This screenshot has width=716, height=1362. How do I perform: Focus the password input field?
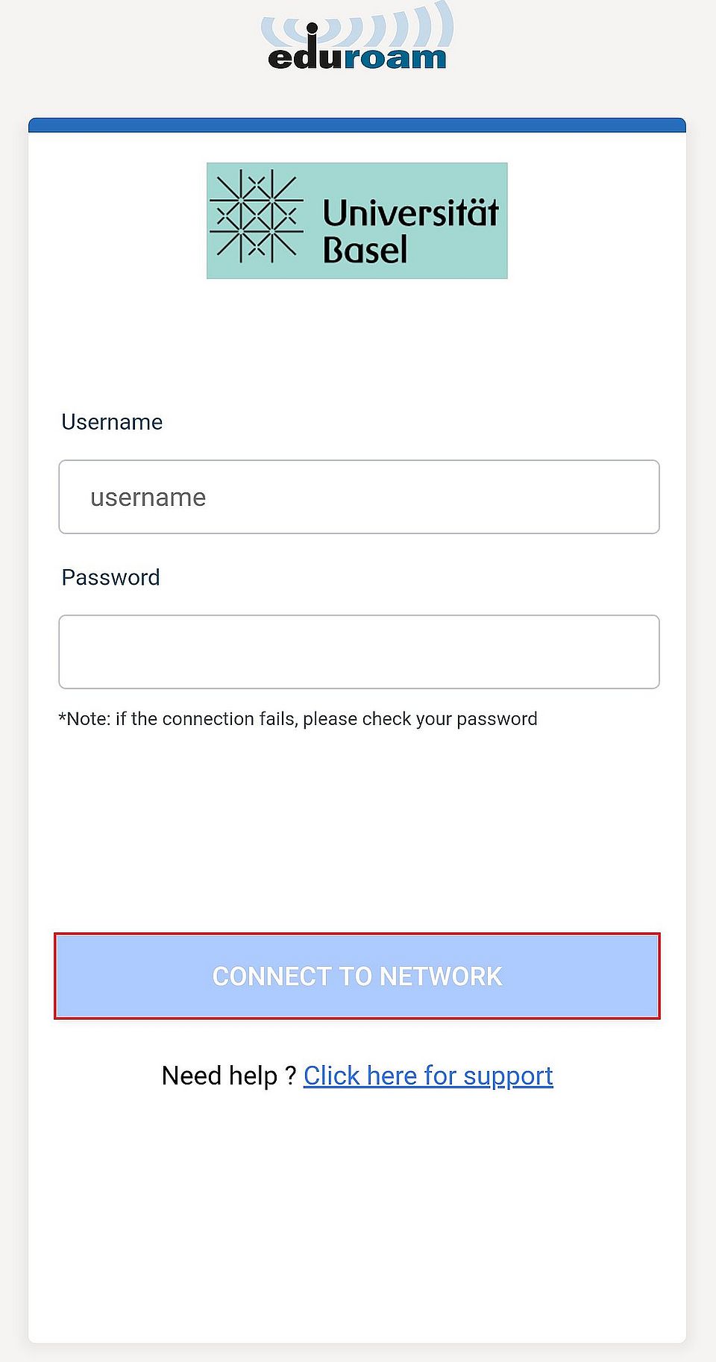[359, 652]
